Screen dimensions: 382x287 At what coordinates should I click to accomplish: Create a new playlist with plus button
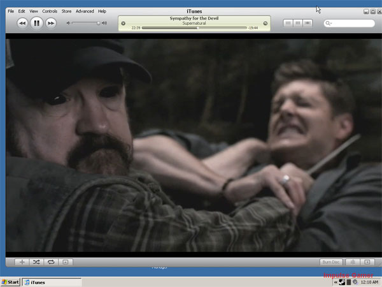click(x=22, y=262)
